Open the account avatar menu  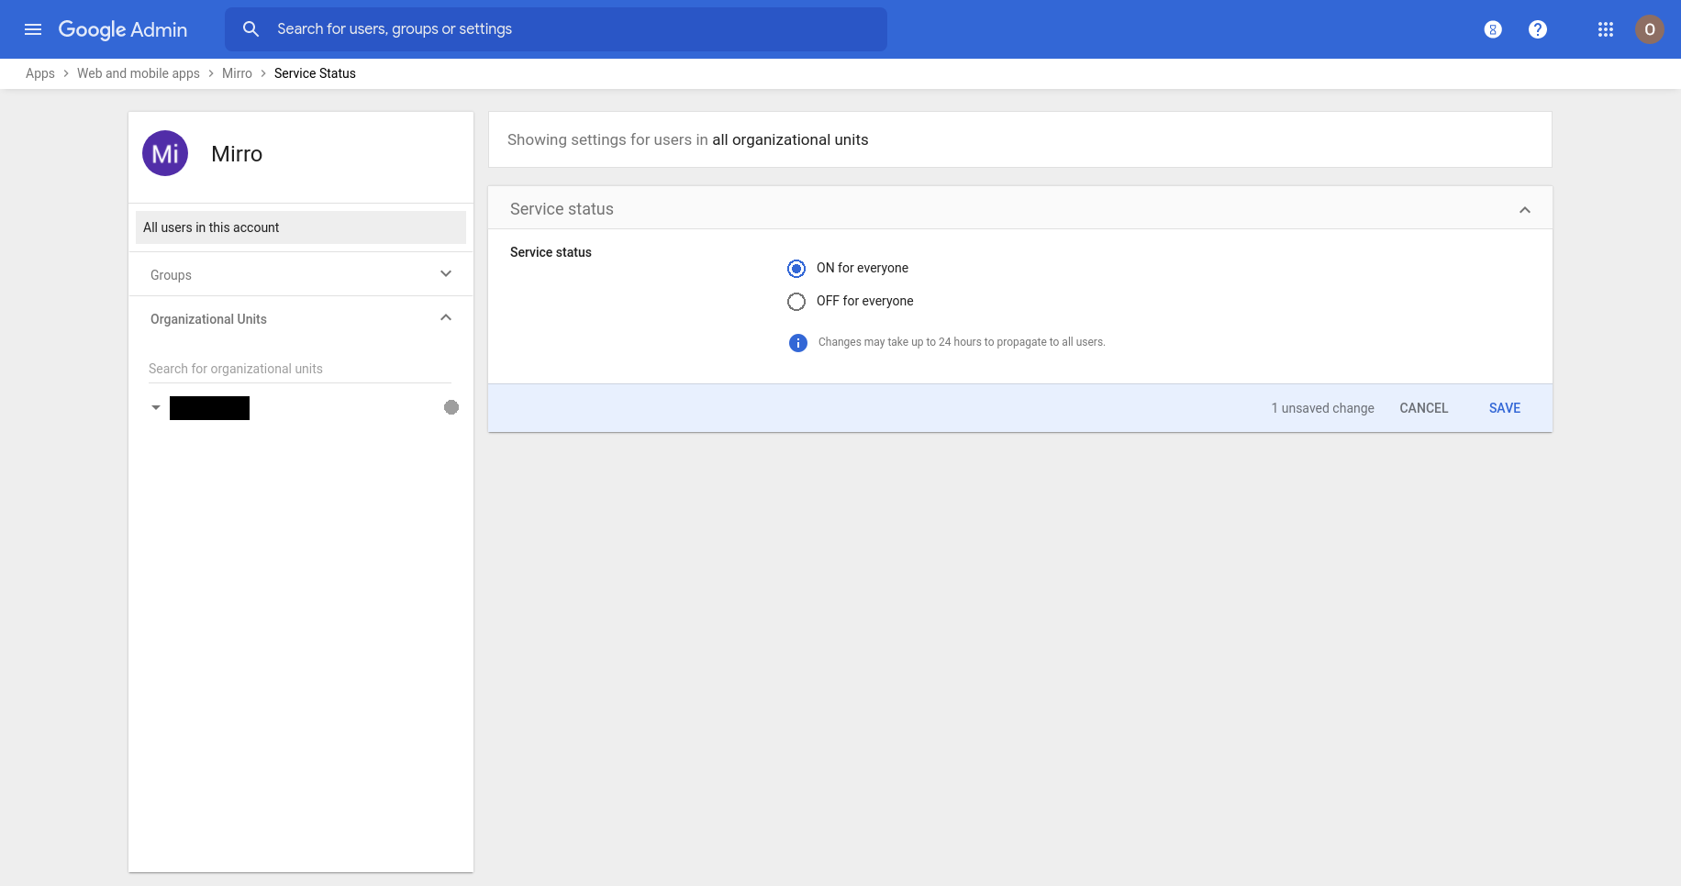click(1650, 29)
